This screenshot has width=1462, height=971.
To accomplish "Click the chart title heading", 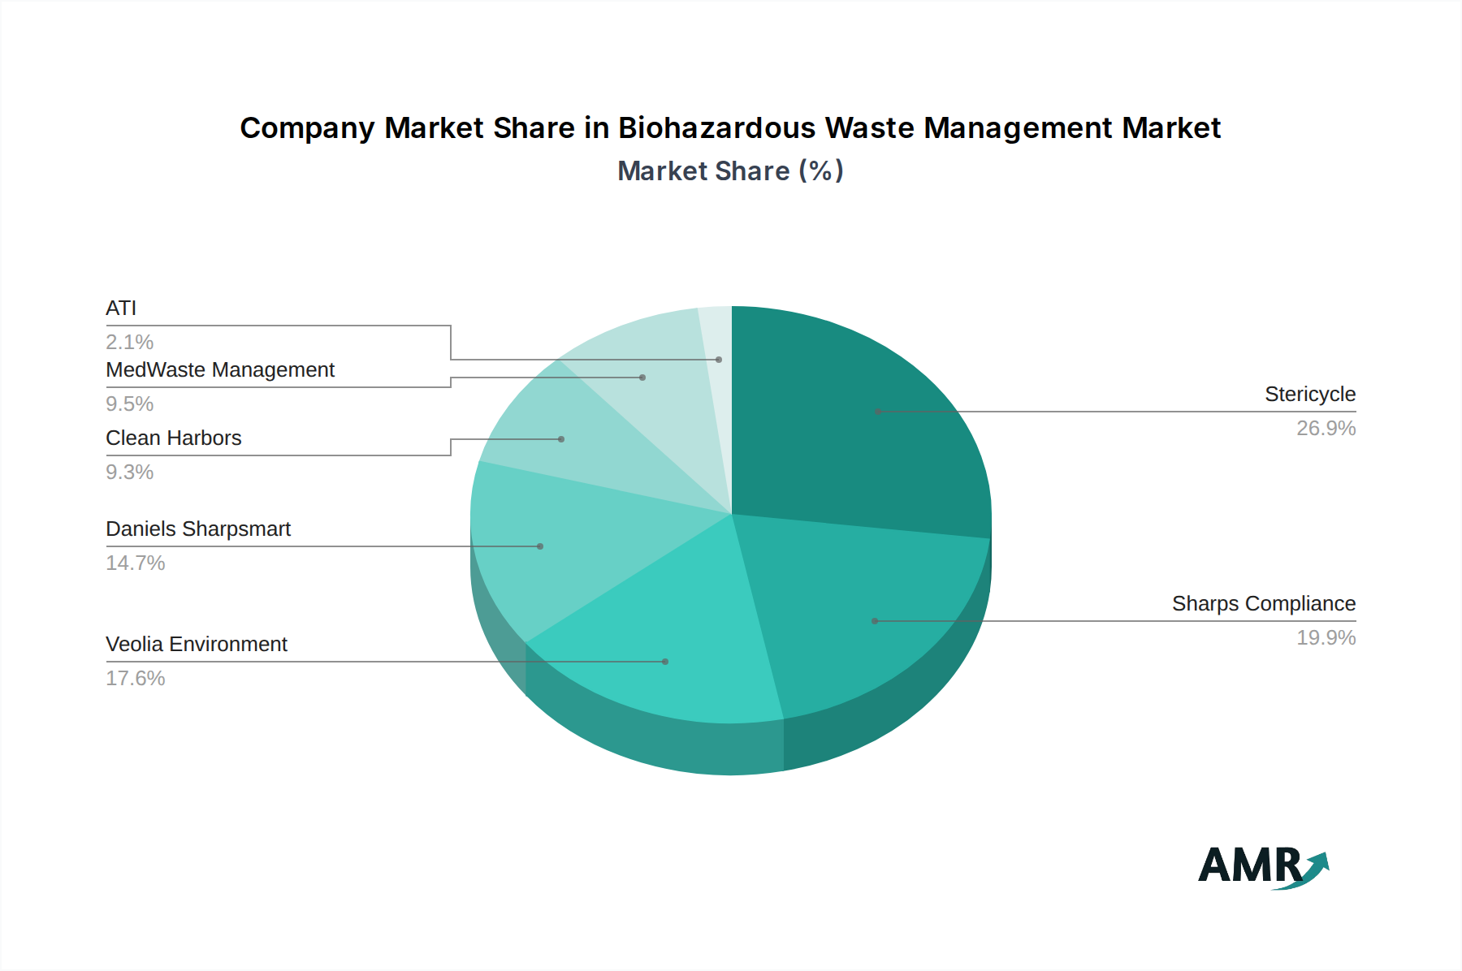I will pyautogui.click(x=730, y=128).
